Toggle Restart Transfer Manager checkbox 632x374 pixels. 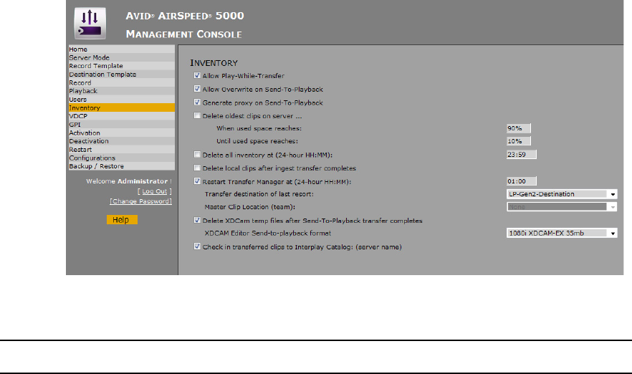(197, 181)
